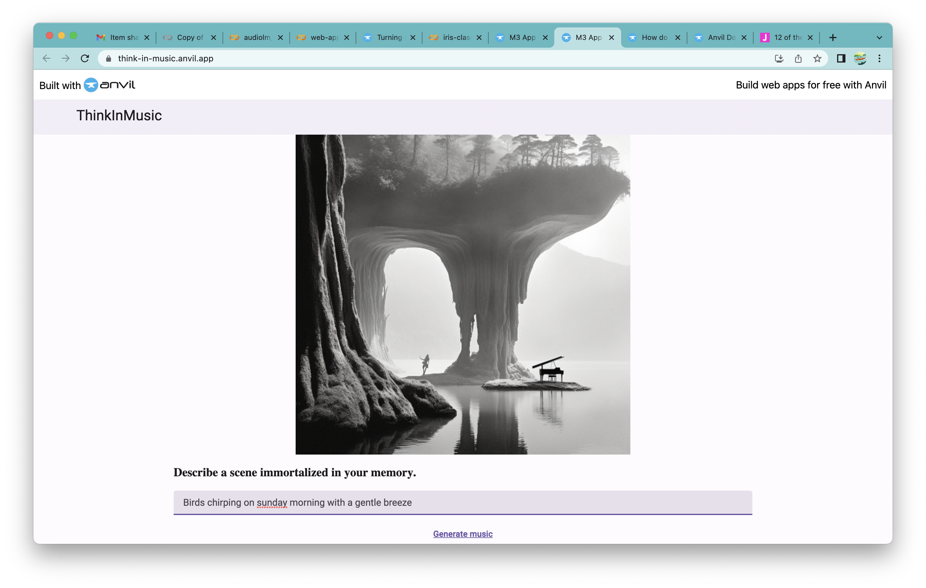The width and height of the screenshot is (926, 588).
Task: Click the scene description text field
Action: (x=463, y=502)
